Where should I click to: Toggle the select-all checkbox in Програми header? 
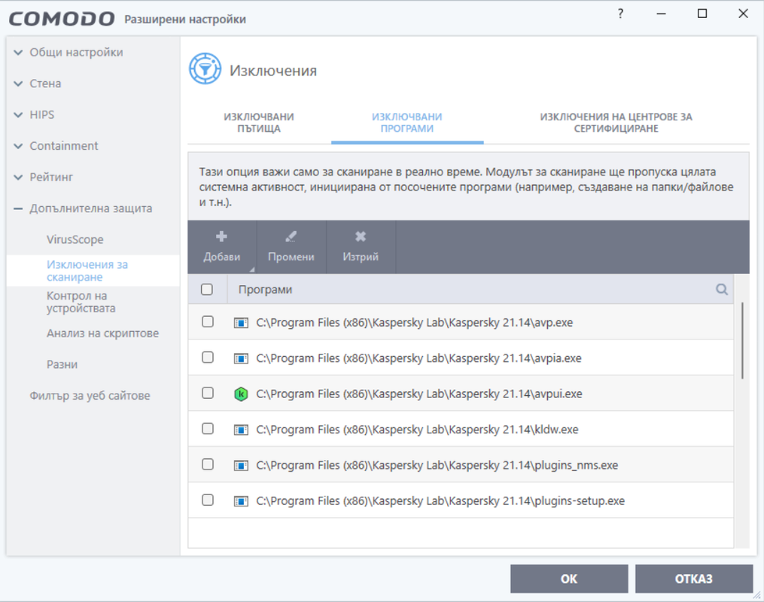[x=207, y=289]
